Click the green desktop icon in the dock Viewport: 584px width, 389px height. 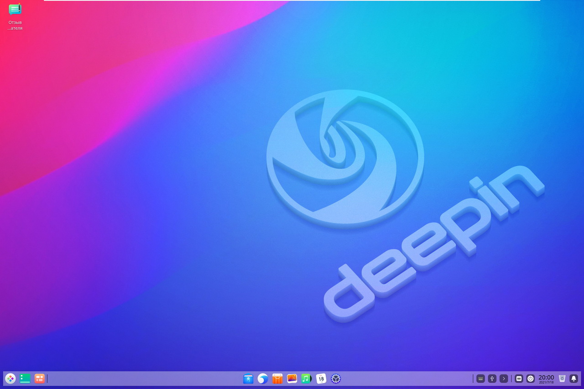25,379
